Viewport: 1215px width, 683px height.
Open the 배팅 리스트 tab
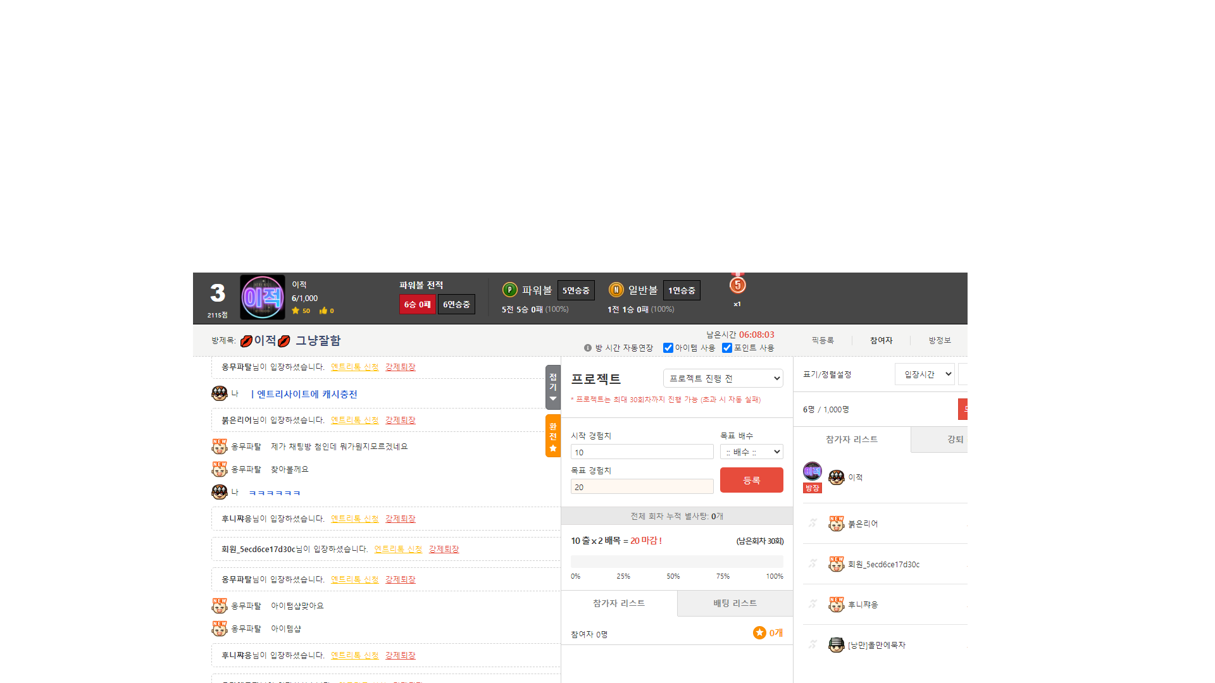[735, 603]
